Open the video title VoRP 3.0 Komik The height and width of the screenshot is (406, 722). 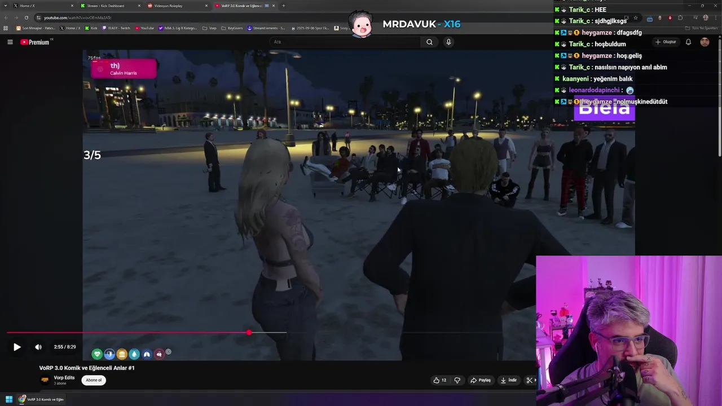[87, 368]
